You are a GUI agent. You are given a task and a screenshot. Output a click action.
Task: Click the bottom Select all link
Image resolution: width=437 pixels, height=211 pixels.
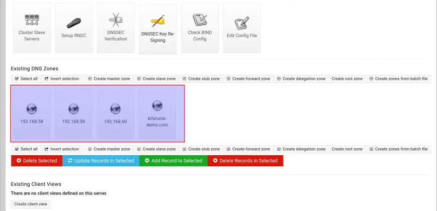[26, 149]
